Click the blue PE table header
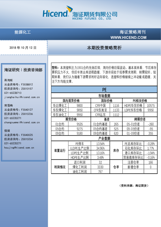 coord(104,90)
